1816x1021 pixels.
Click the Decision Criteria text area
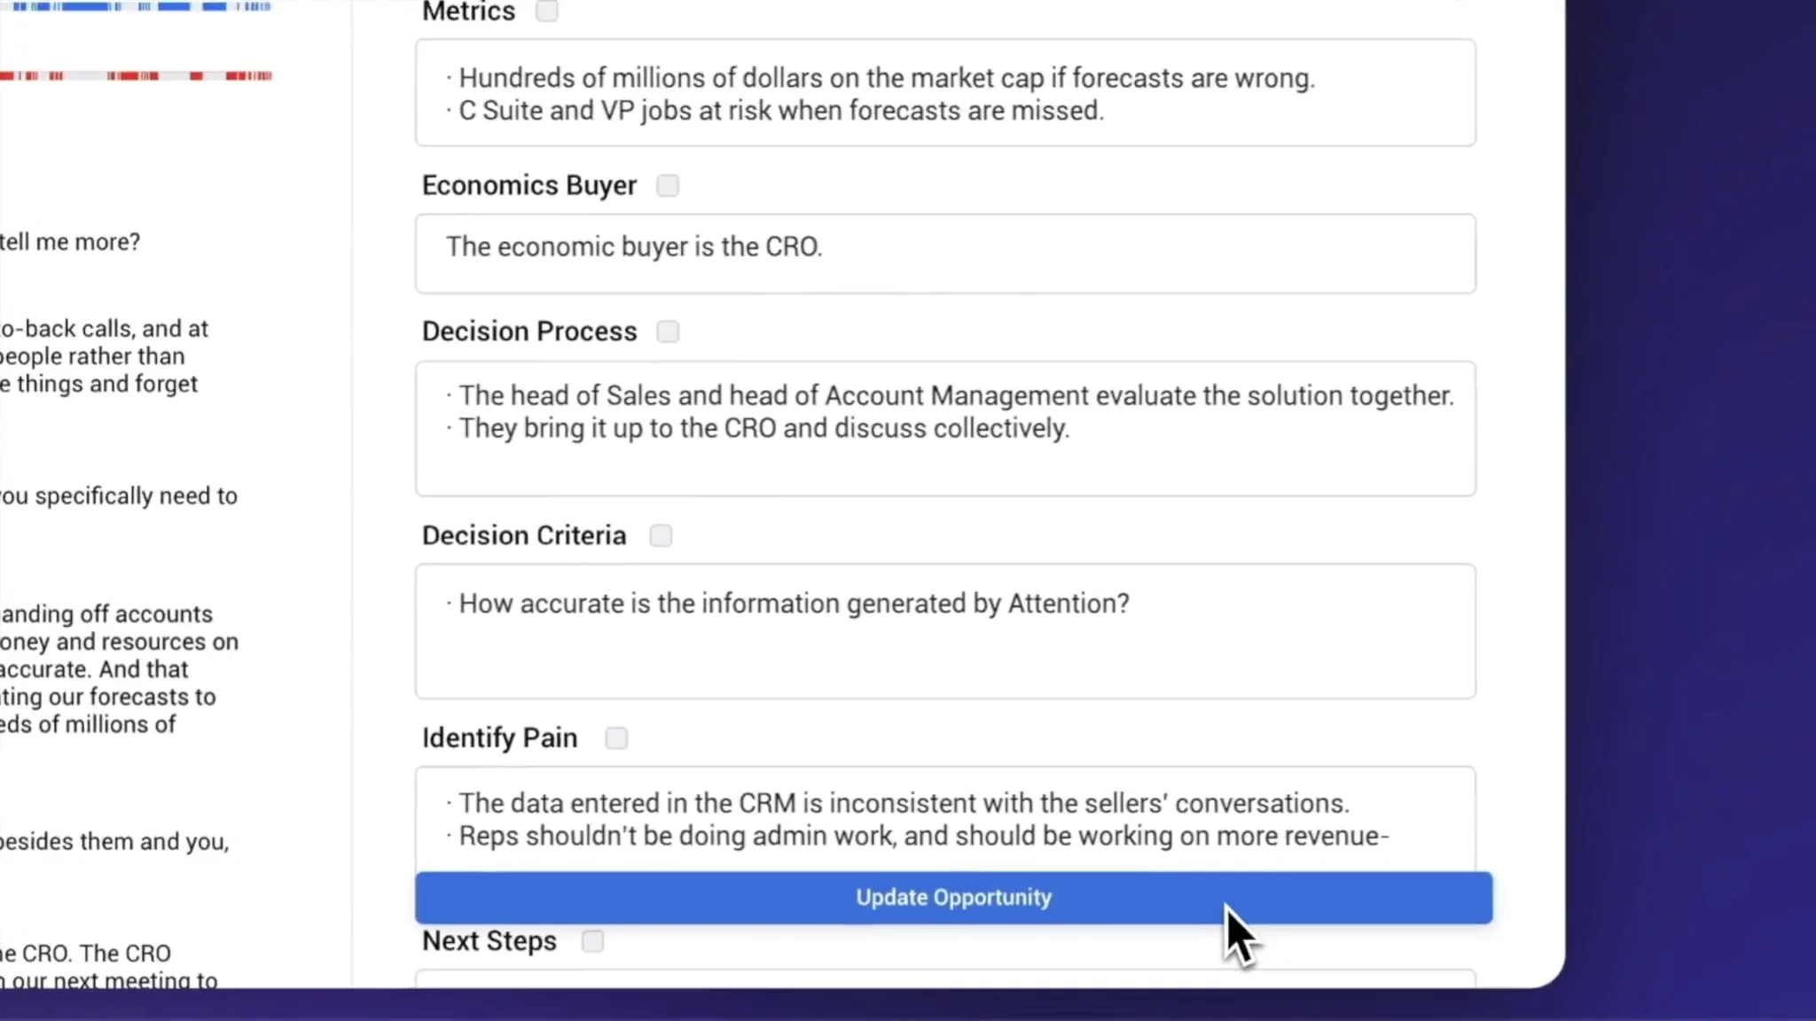click(x=945, y=631)
